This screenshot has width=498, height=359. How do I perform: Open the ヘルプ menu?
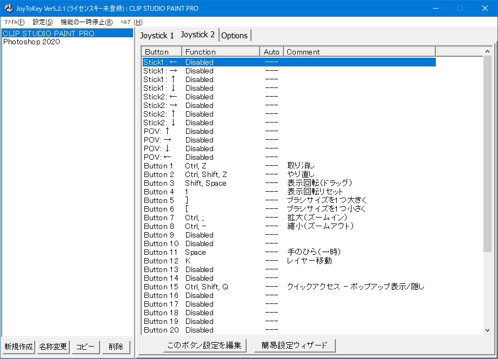tap(131, 22)
